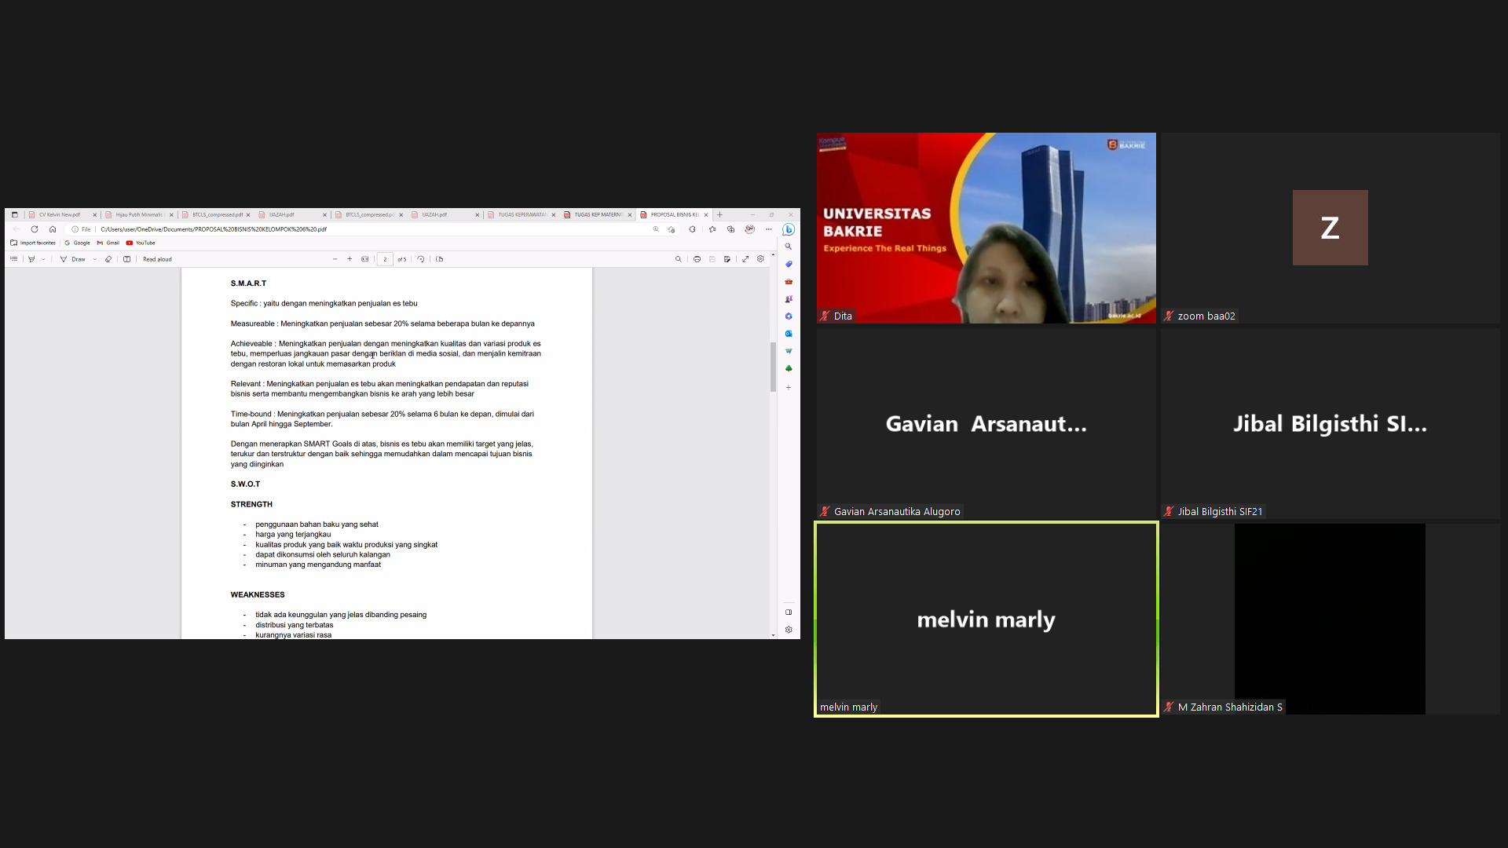
Task: Select the PDF erase tool
Action: pyautogui.click(x=108, y=259)
